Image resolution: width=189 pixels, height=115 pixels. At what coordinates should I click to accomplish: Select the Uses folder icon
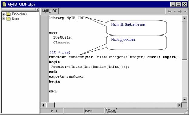[8, 19]
